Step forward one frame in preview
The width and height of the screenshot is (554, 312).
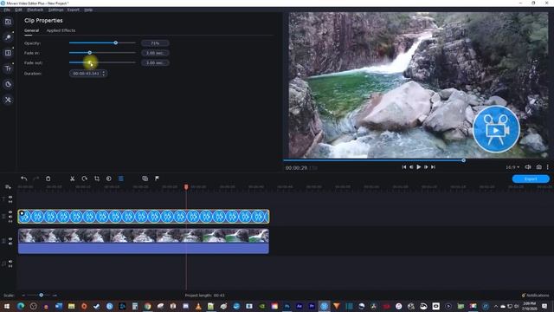point(426,167)
